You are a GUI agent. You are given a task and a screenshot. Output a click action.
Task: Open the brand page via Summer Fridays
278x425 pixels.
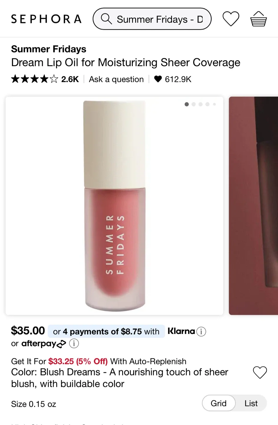48,49
